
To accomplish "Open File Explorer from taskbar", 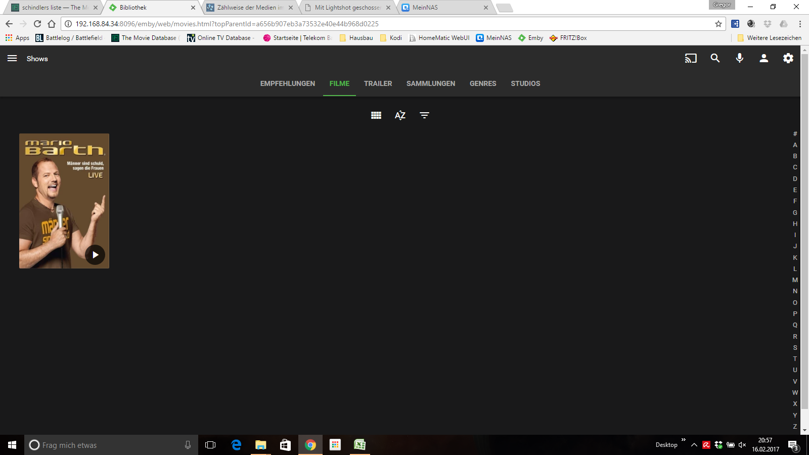I will pos(261,445).
